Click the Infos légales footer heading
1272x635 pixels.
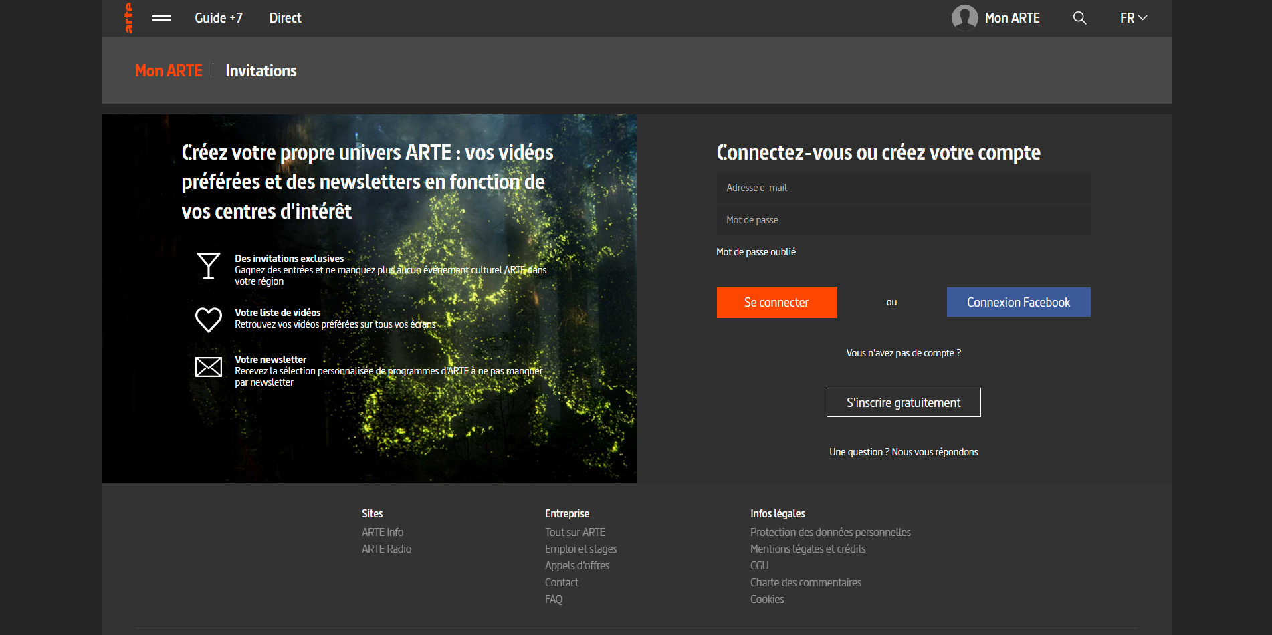(x=778, y=513)
